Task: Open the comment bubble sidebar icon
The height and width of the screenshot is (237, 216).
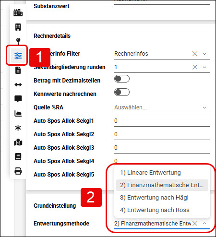Action: click(x=18, y=99)
